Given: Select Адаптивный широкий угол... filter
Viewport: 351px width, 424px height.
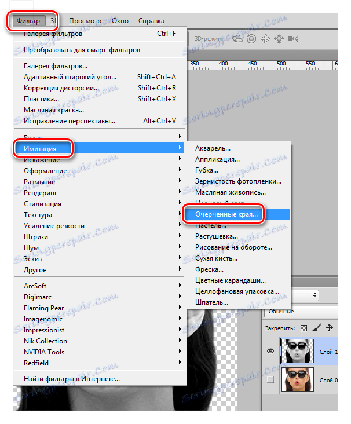Looking at the screenshot, I should click(x=100, y=77).
